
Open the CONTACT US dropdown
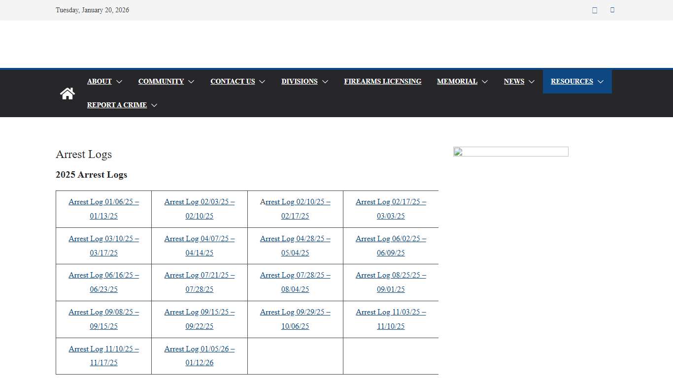tap(233, 81)
